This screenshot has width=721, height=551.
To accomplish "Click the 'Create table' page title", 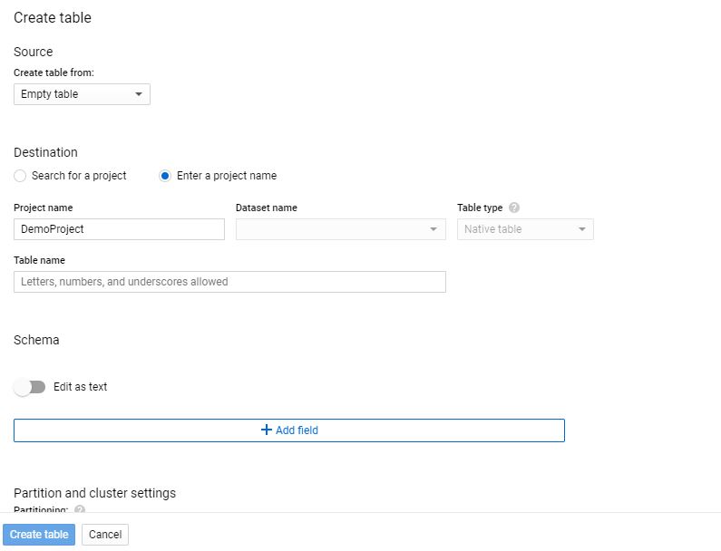I will (x=53, y=17).
